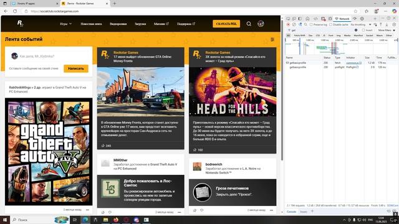Filter requests by Fetch/XHR type

(x=299, y=35)
